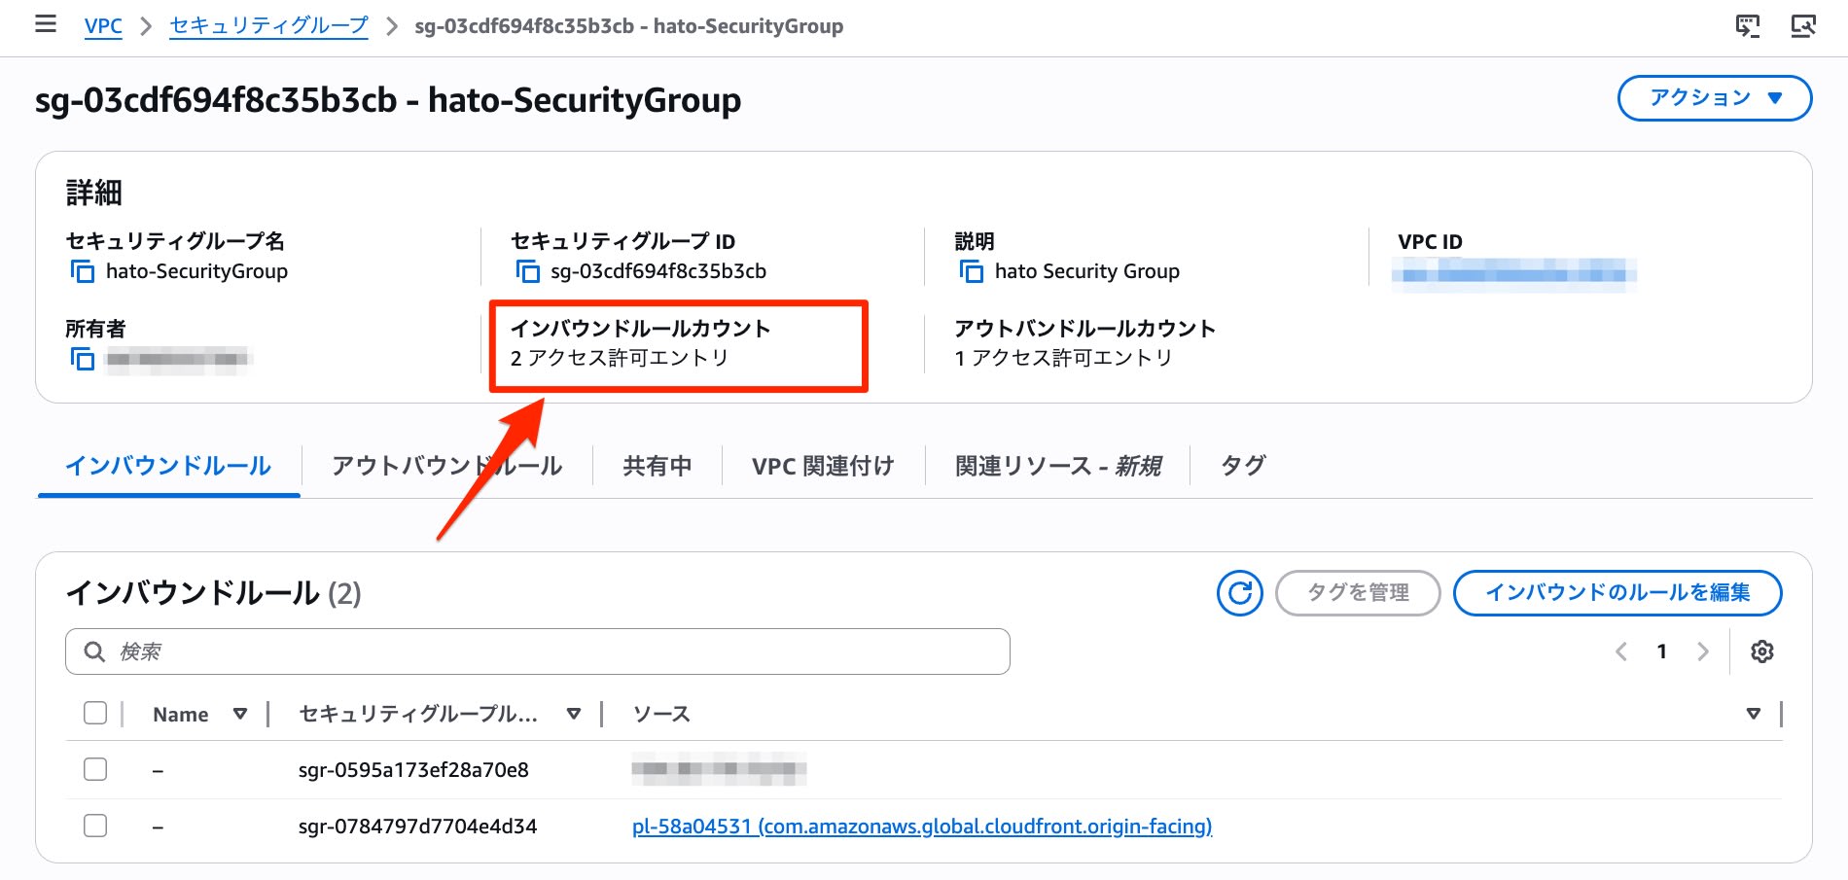This screenshot has width=1848, height=880.
Task: Open inbound rules table preferences gear
Action: click(1761, 651)
